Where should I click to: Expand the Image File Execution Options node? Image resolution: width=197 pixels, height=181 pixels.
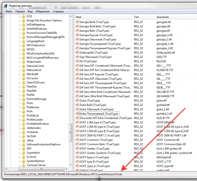[x=20, y=21]
